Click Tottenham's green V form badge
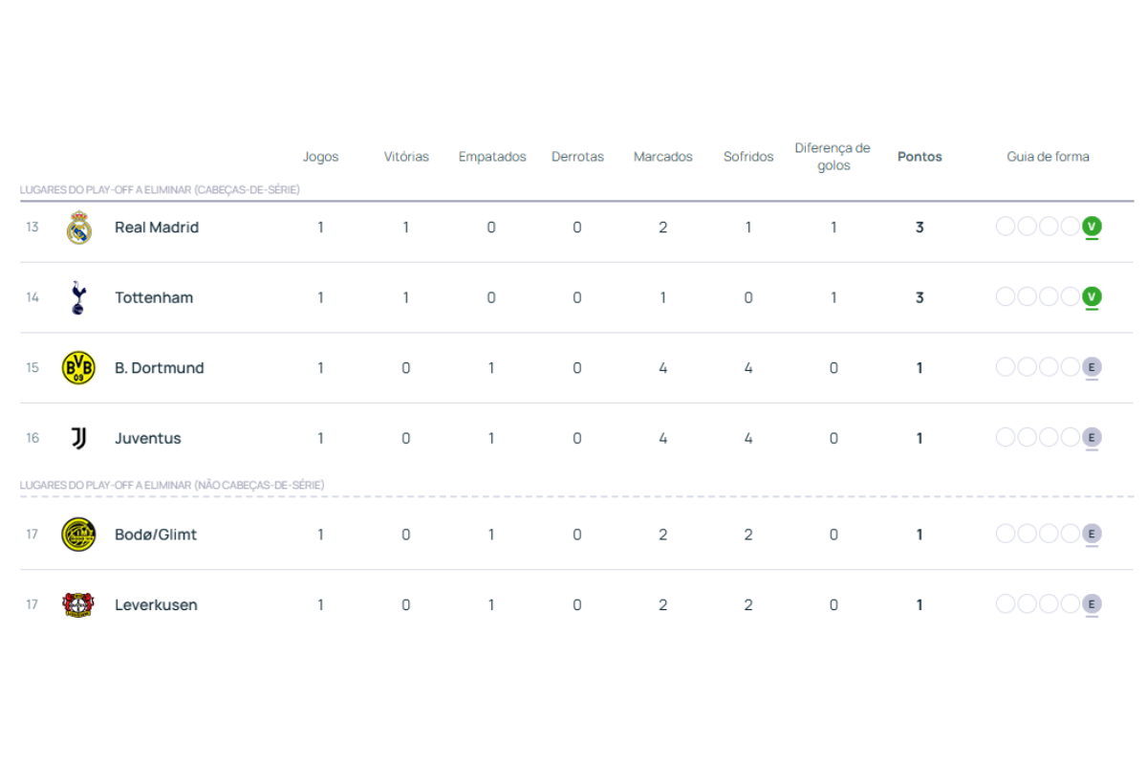The width and height of the screenshot is (1147, 765). (1092, 296)
